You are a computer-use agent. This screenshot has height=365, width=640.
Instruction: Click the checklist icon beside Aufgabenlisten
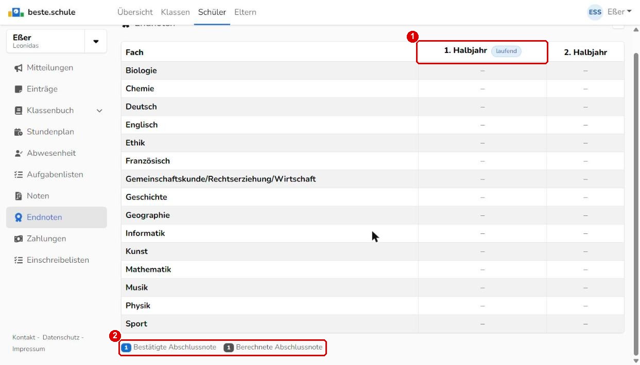pyautogui.click(x=19, y=175)
